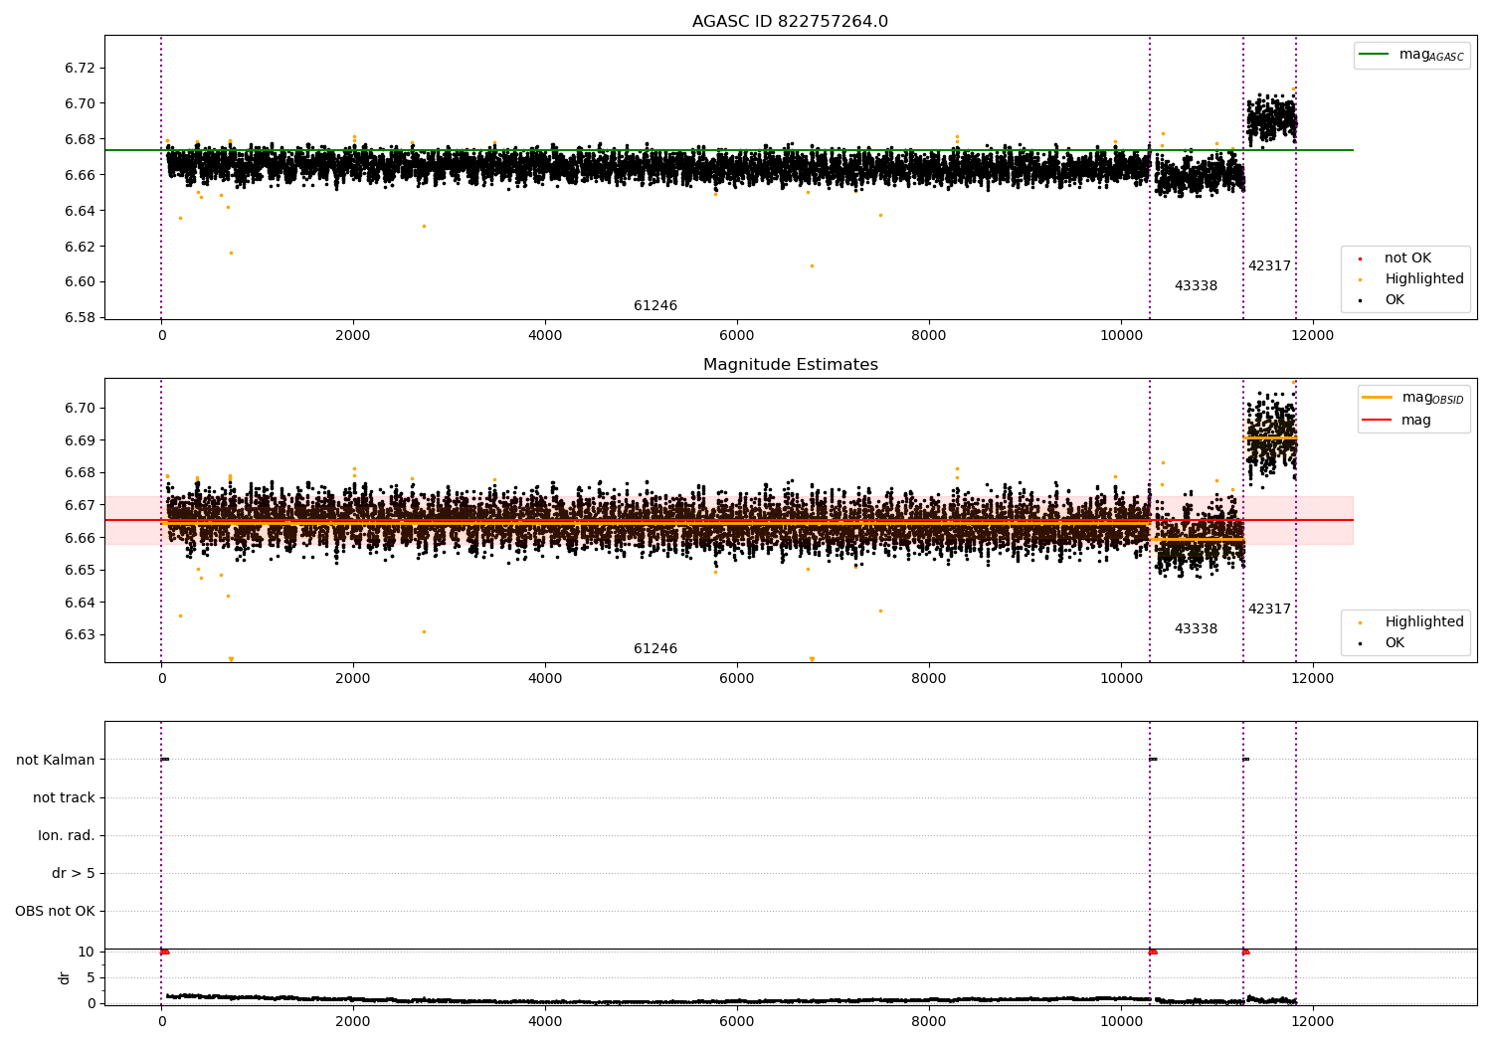Image resolution: width=1492 pixels, height=1044 pixels.
Task: Click the 6.58 tick on top plot y-axis
Action: [80, 318]
